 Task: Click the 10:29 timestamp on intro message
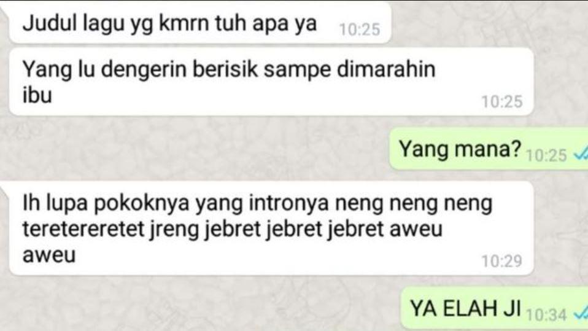[501, 261]
